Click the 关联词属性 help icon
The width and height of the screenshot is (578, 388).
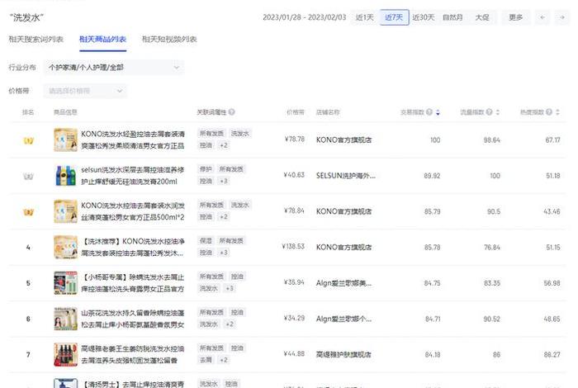(231, 112)
